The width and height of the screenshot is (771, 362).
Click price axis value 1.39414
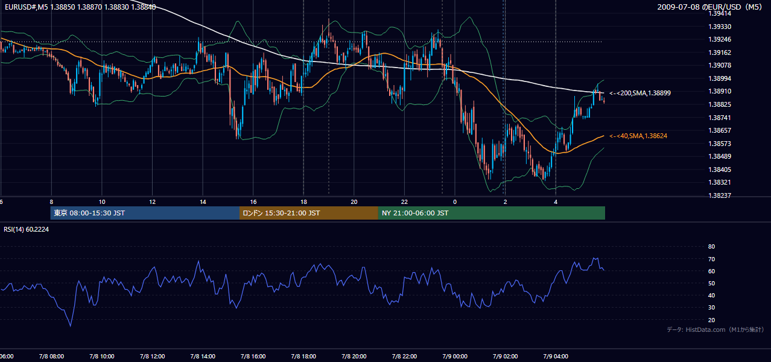pos(720,13)
